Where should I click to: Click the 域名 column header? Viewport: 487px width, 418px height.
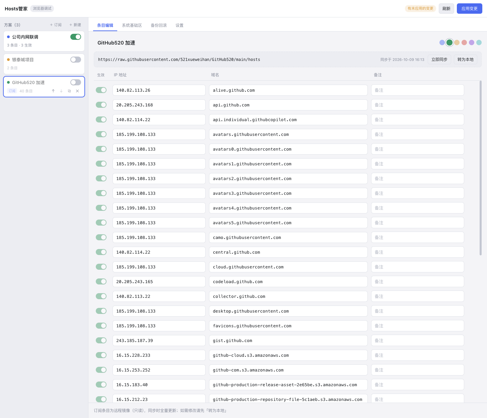[x=215, y=75]
